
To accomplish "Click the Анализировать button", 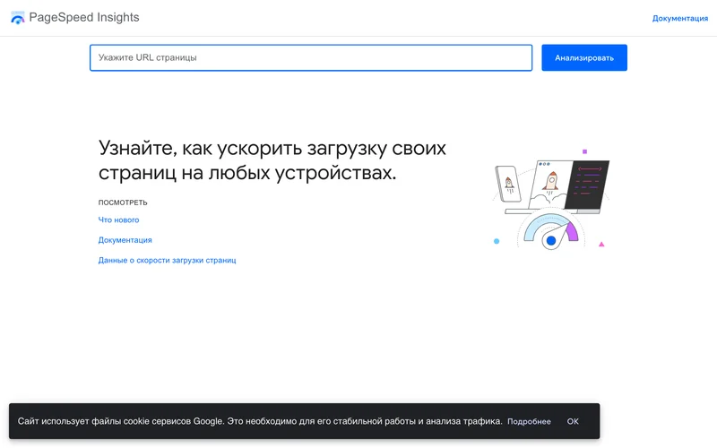I will [x=584, y=57].
